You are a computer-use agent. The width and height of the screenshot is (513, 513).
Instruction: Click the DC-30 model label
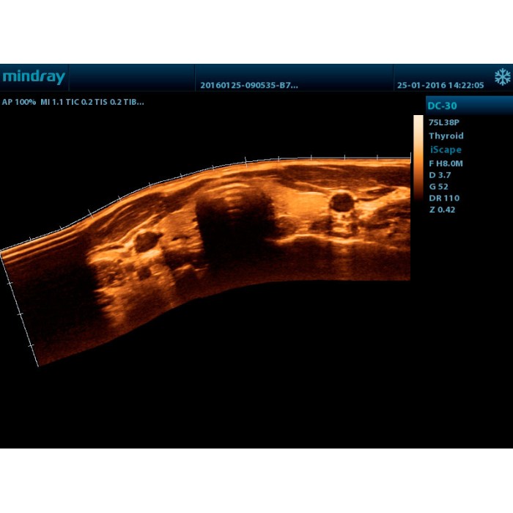click(442, 106)
